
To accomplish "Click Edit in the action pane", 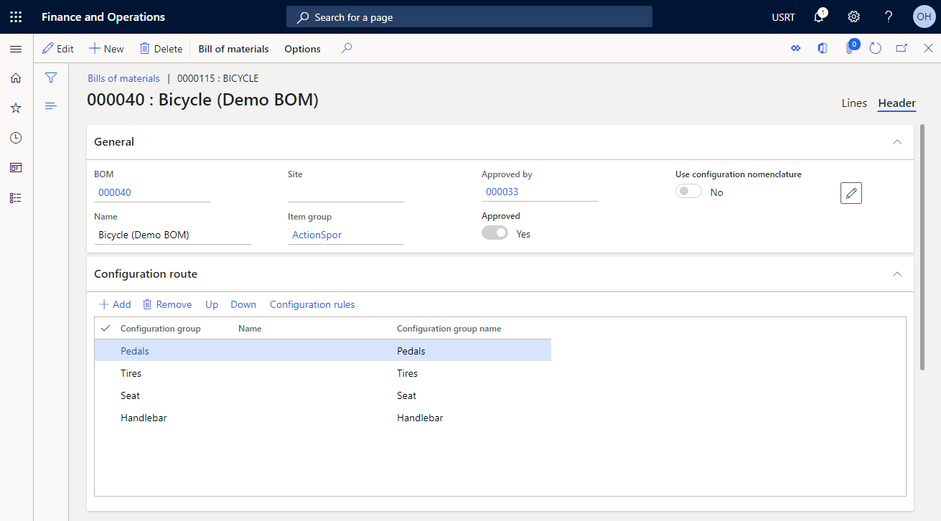I will (x=58, y=49).
